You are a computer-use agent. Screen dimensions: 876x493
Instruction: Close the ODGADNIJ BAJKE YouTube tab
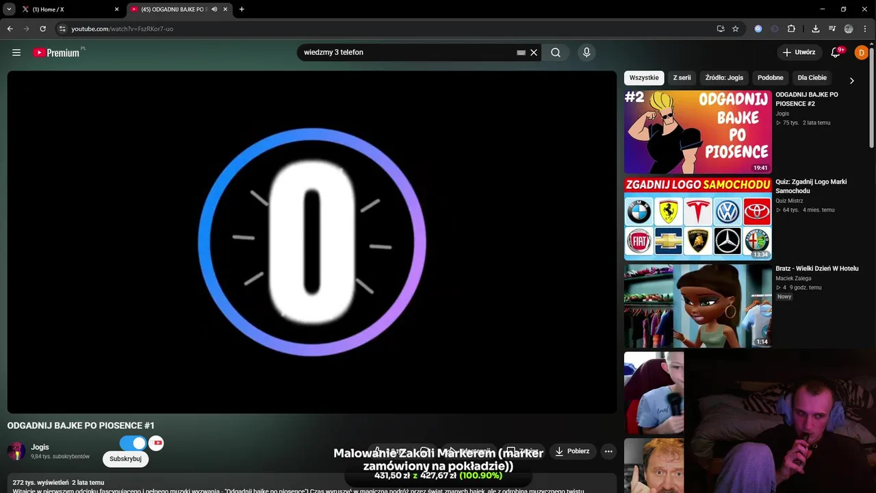pos(225,10)
